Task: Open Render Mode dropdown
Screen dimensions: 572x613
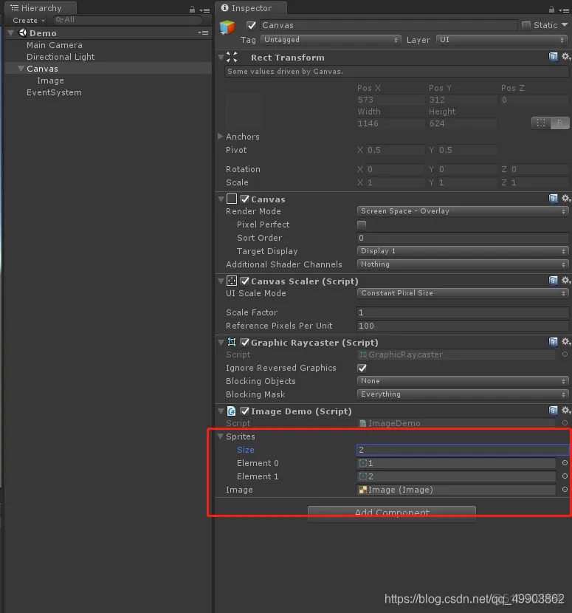Action: click(x=463, y=211)
